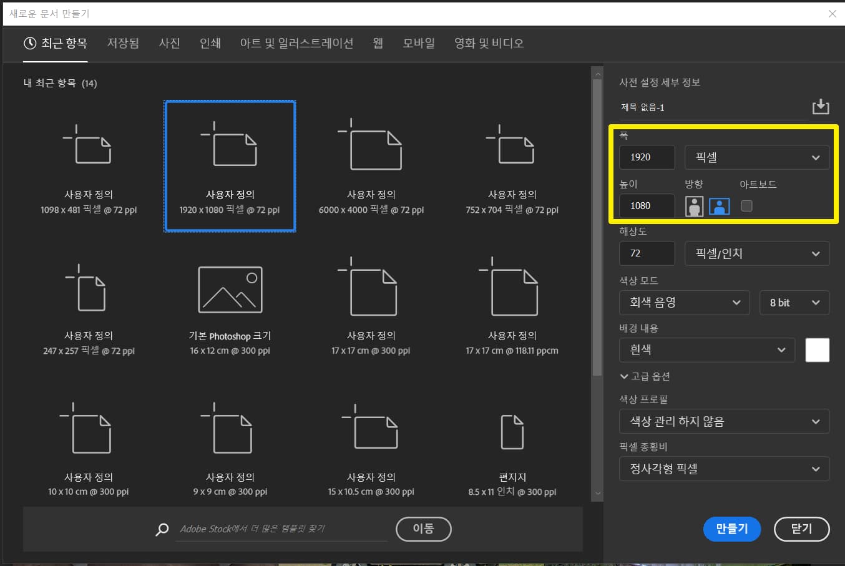Switch to the 최근 항목 tab

pos(56,43)
